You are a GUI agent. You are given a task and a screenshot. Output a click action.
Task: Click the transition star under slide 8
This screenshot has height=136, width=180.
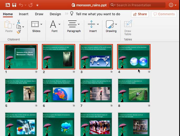(149, 106)
